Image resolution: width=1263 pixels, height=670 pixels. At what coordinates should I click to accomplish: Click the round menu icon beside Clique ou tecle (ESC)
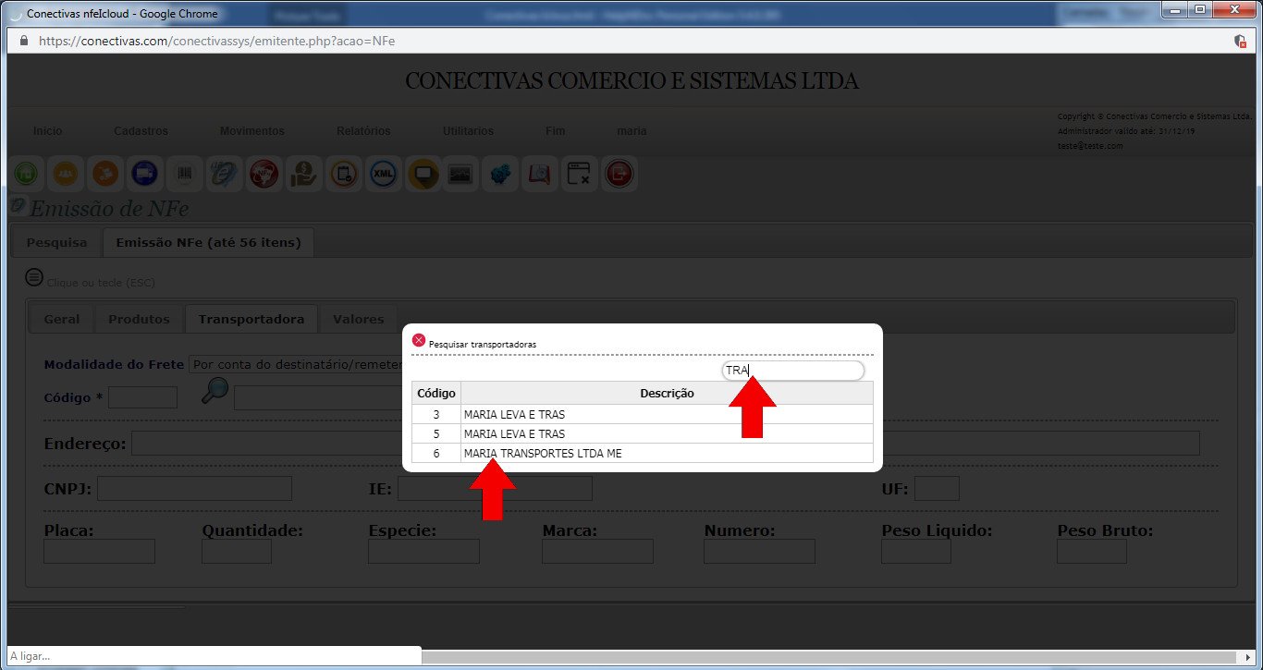34,277
